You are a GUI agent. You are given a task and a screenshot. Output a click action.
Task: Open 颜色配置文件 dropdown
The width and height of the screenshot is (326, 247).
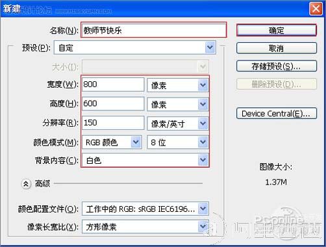145,209
